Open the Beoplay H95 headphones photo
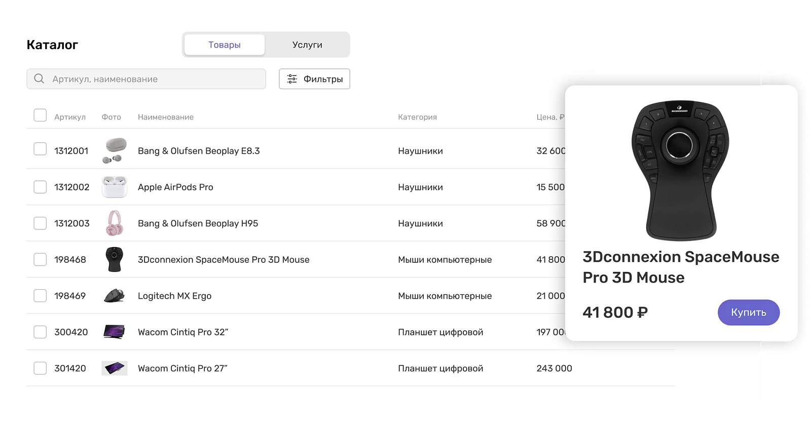The height and width of the screenshot is (427, 811). point(115,223)
